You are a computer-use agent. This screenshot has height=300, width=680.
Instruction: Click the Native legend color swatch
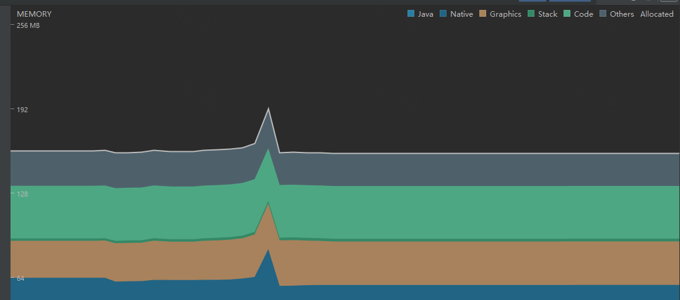pos(443,14)
